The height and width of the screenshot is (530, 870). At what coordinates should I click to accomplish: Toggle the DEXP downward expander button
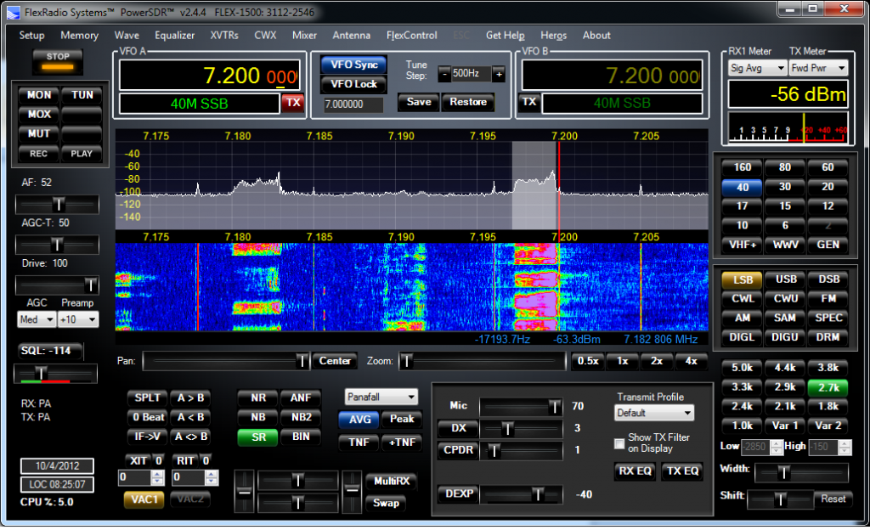(x=458, y=493)
